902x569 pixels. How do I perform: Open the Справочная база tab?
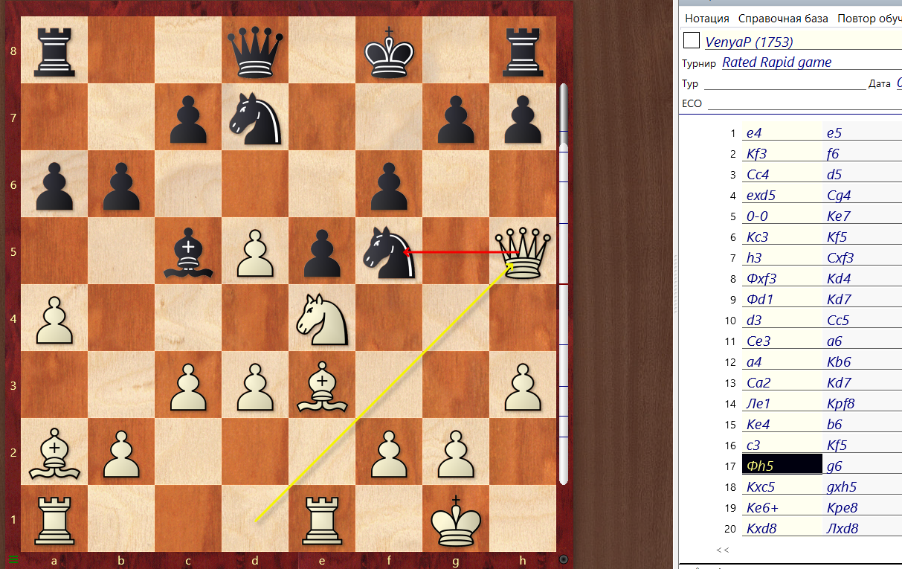pyautogui.click(x=783, y=19)
